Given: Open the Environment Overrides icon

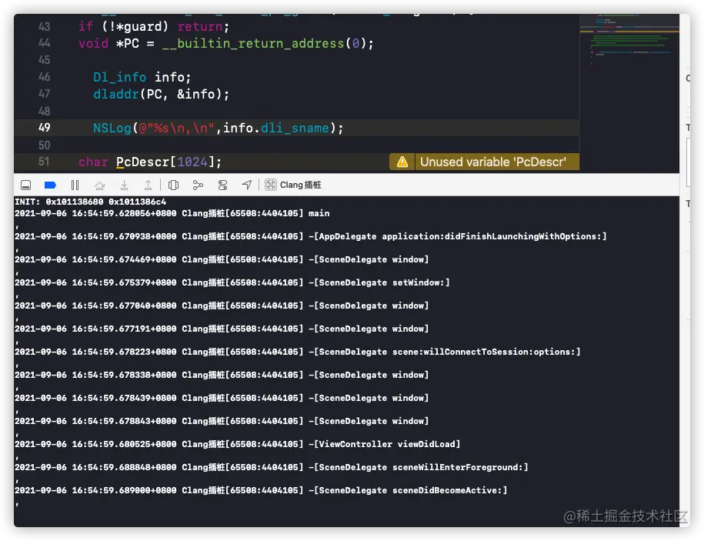Looking at the screenshot, I should [222, 185].
